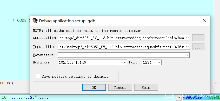Open the Help button

point(146,88)
